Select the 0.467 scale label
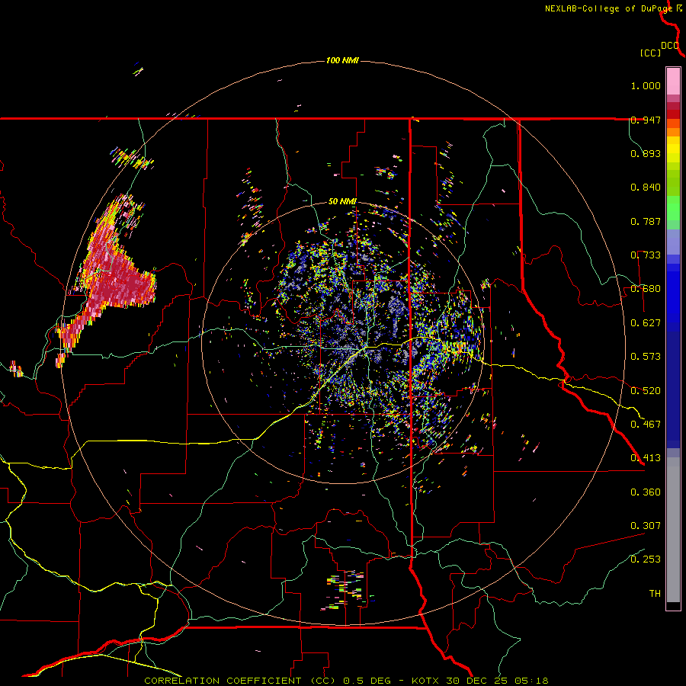Viewport: 686px width, 686px height. point(646,425)
